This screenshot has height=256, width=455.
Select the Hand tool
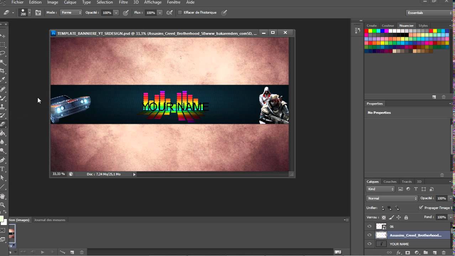click(x=2, y=196)
